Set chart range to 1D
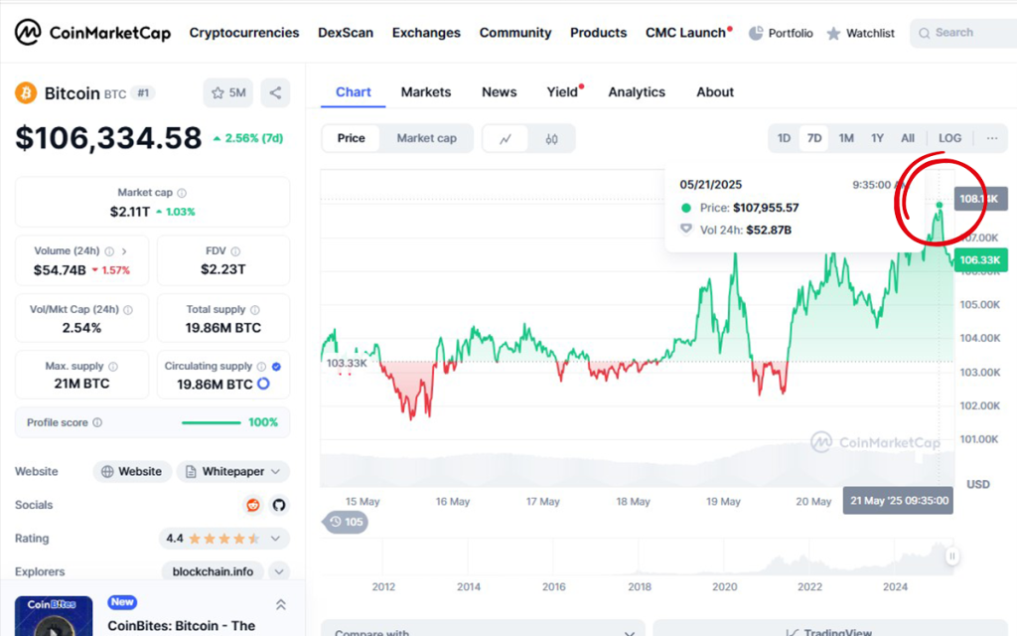1017x636 pixels. tap(785, 138)
